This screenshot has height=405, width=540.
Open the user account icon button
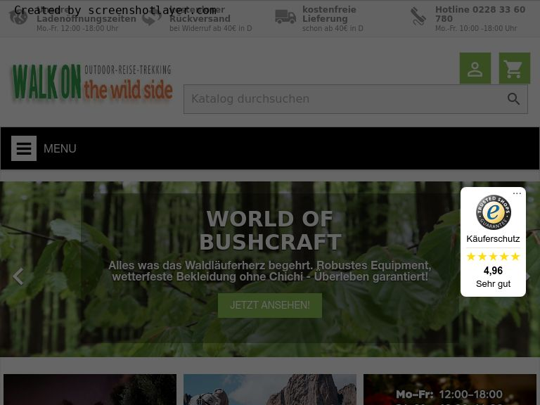pos(475,68)
